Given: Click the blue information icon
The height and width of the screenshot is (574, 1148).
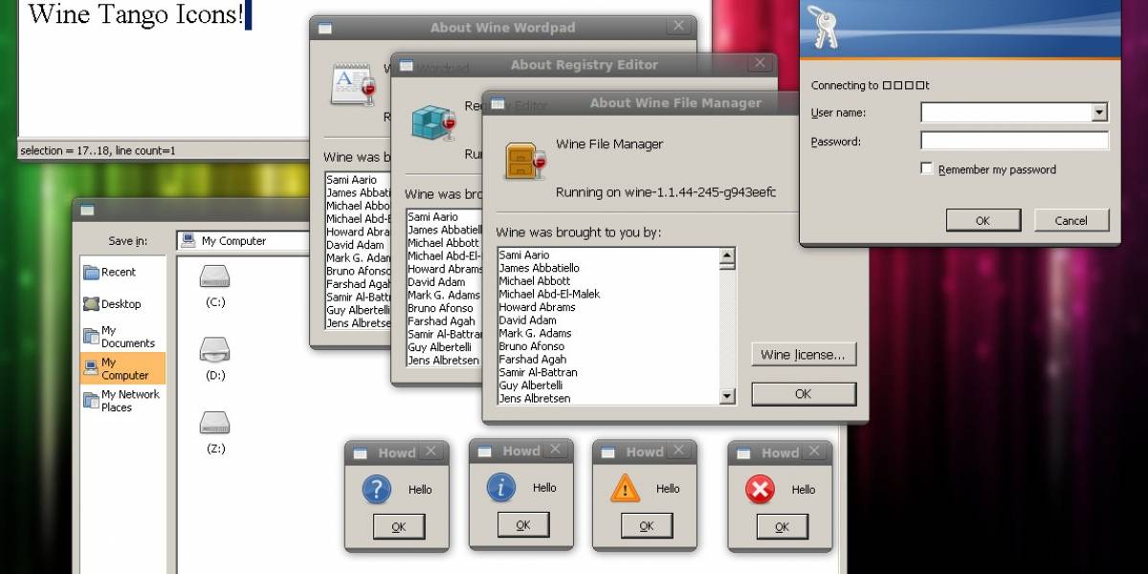Looking at the screenshot, I should [501, 488].
